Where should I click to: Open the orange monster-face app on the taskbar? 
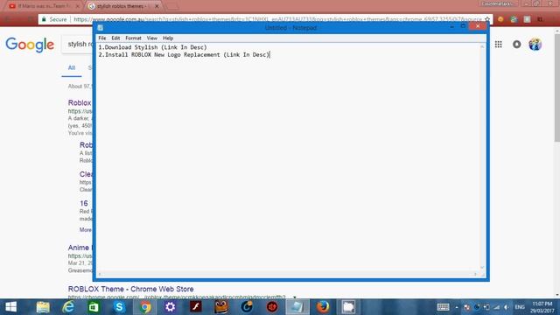(221, 307)
